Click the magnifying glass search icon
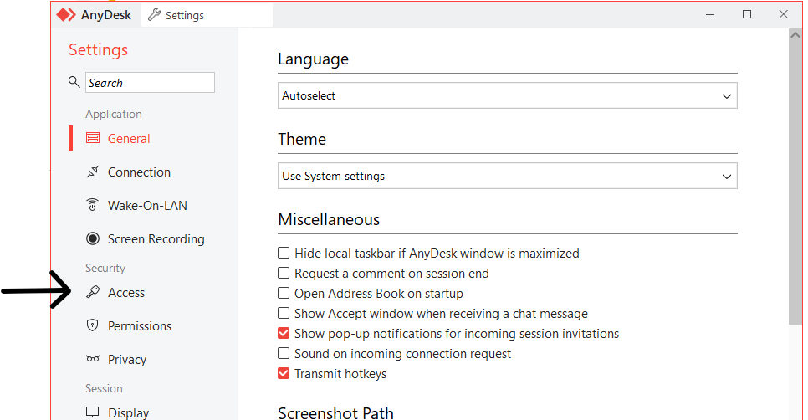The width and height of the screenshot is (808, 420). tap(74, 81)
